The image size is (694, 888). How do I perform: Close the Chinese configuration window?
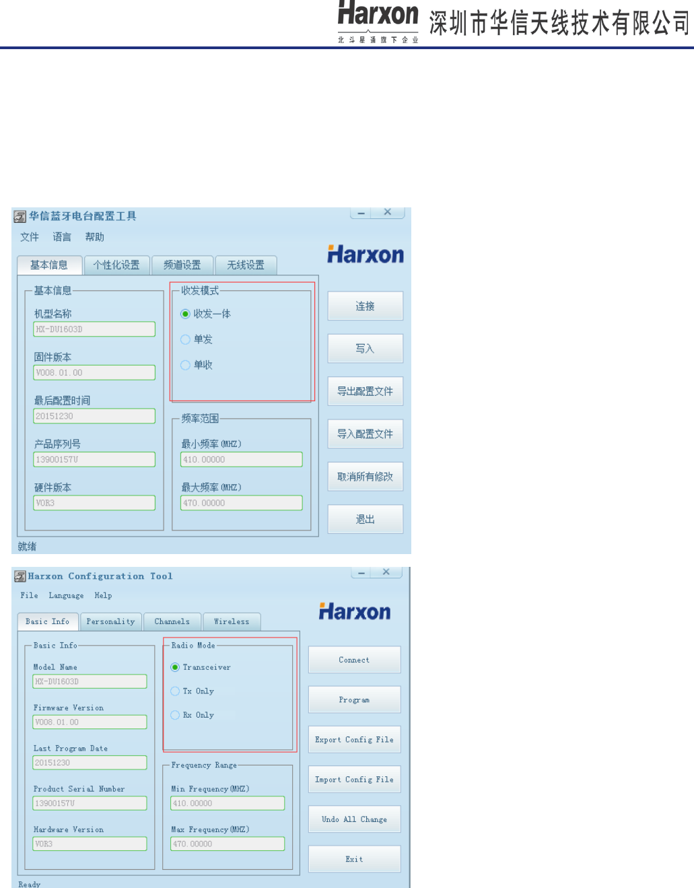(388, 212)
